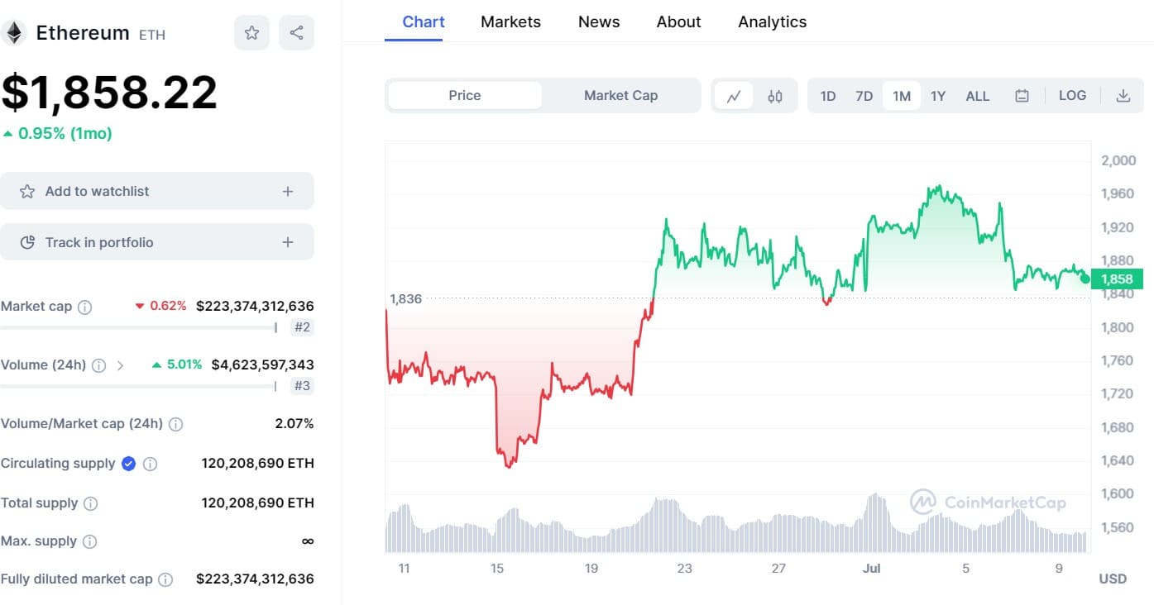Open the calendar date range picker
The height and width of the screenshot is (605, 1154).
[1022, 96]
